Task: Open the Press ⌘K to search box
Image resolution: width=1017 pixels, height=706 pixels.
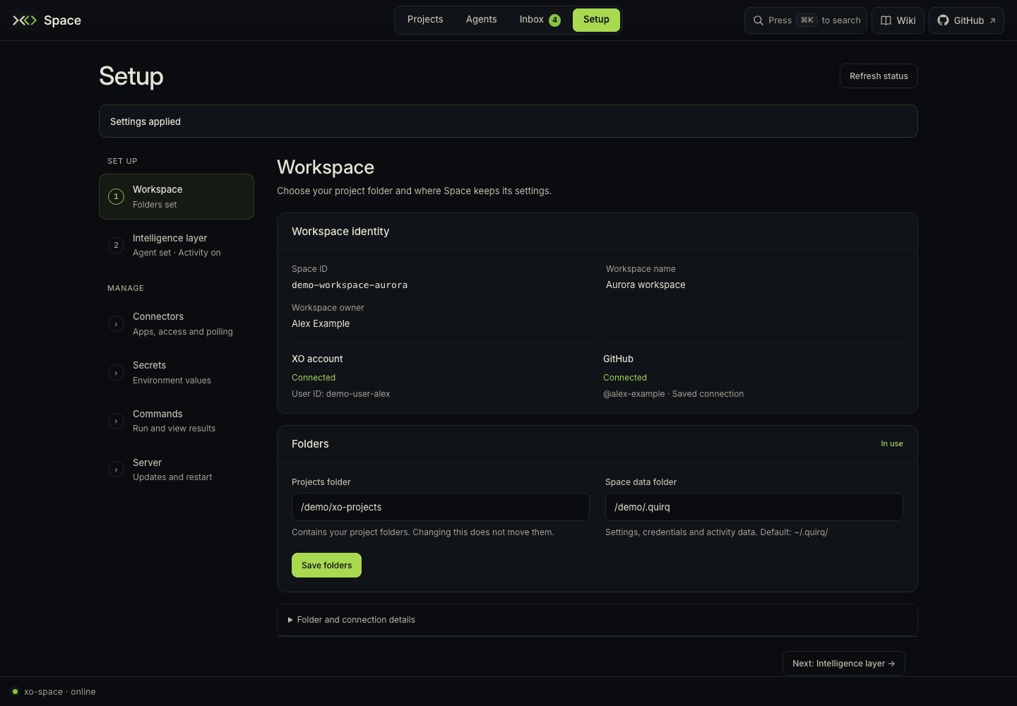Action: point(806,20)
